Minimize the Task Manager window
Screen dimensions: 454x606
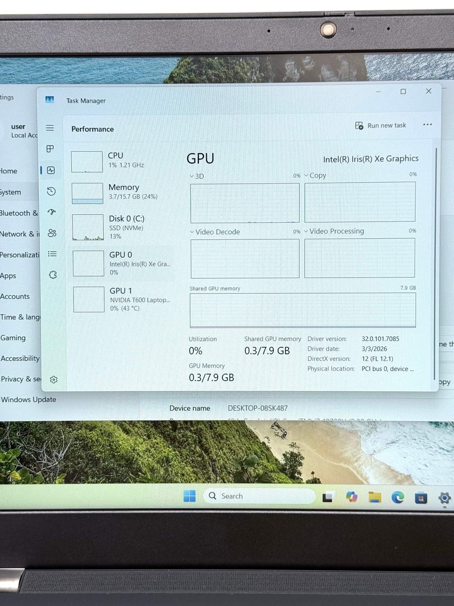(378, 92)
